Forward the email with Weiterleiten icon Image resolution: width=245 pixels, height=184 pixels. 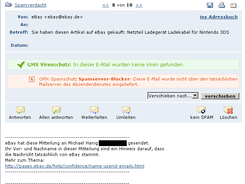pyautogui.click(x=94, y=110)
